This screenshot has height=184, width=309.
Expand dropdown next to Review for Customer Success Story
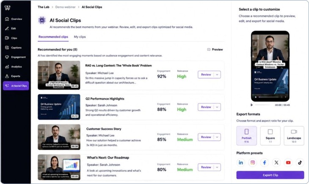(x=217, y=137)
